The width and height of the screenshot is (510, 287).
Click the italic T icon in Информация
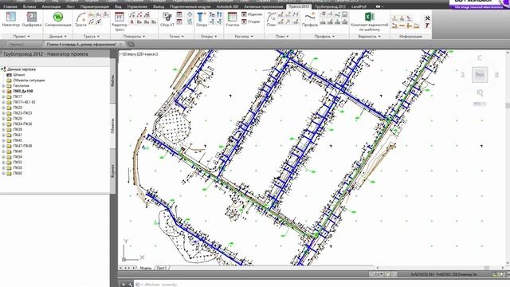427,26
